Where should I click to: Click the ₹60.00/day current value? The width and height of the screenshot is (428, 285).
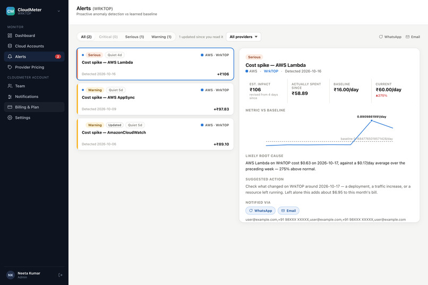point(388,90)
